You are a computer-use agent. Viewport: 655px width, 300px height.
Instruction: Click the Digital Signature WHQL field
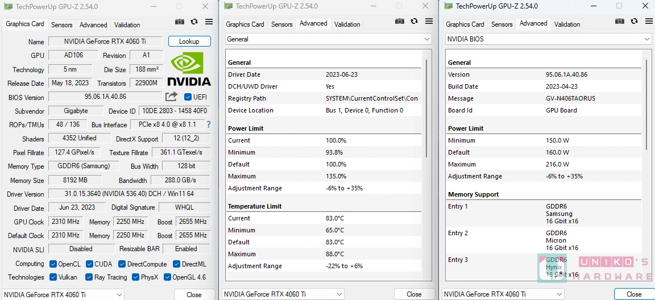coord(184,207)
